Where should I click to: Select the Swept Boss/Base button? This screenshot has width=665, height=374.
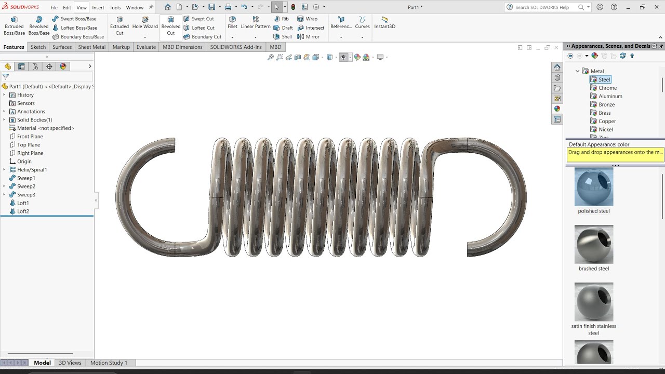point(74,19)
